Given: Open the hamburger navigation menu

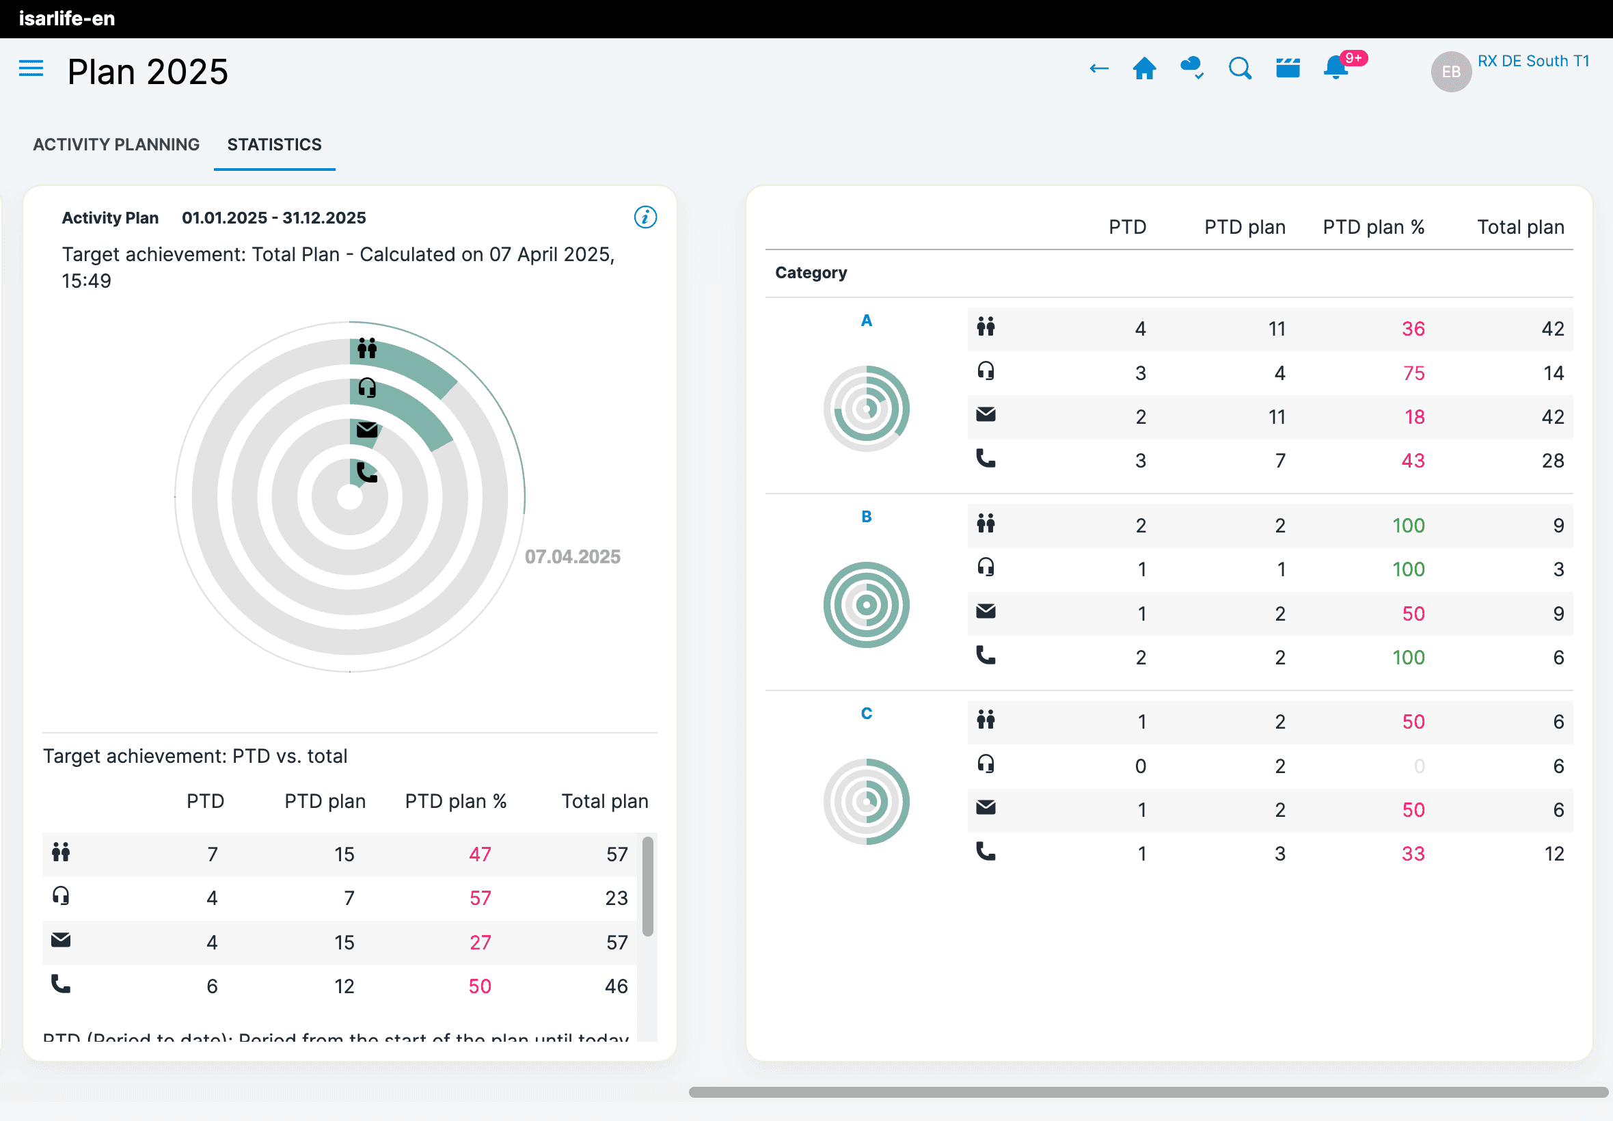Looking at the screenshot, I should [x=31, y=69].
